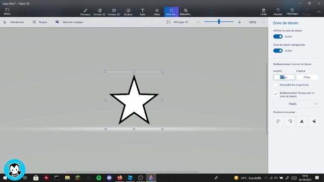Viewport: 324px width, 182px height.
Task: Toggle Affichage 3D view
Action: pyautogui.click(x=177, y=22)
